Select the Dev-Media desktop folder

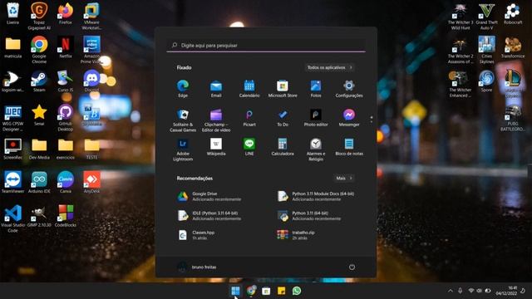39,149
